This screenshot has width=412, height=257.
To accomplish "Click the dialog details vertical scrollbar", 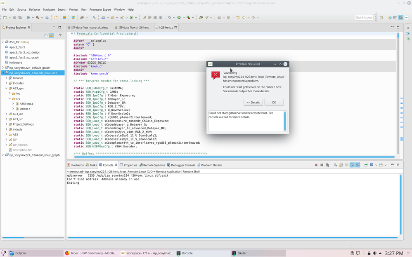I will coord(285,121).
